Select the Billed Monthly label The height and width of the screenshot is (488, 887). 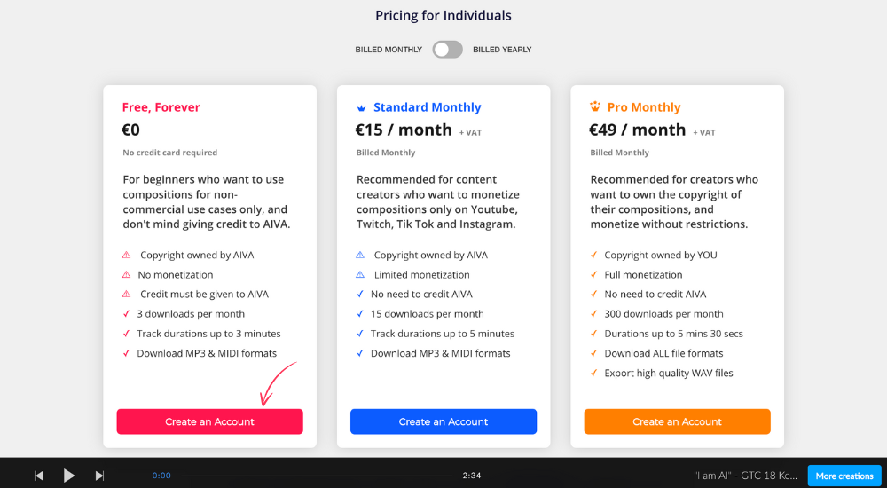click(389, 50)
